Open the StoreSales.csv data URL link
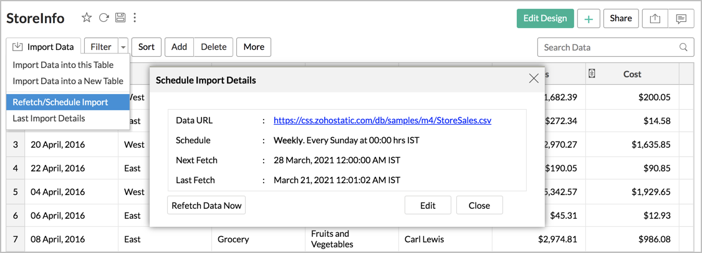Screen dimensions: 702x253 (382, 121)
